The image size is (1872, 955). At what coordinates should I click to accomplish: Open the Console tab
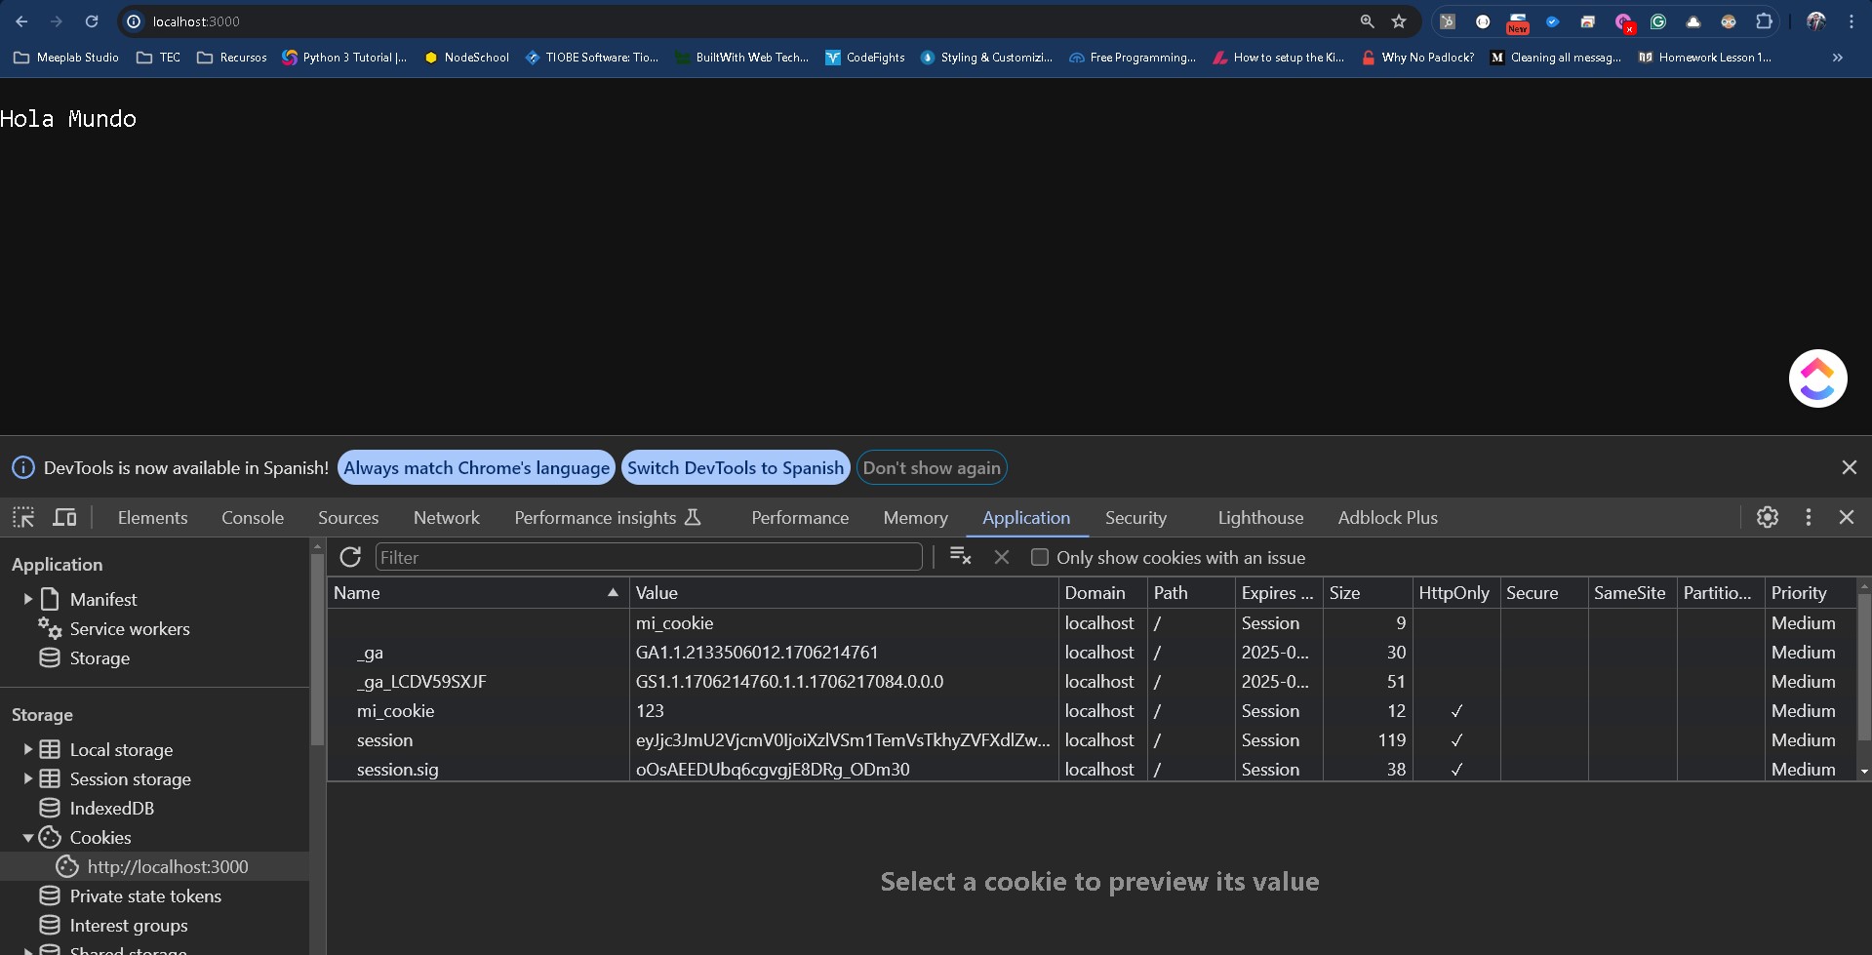tap(252, 517)
